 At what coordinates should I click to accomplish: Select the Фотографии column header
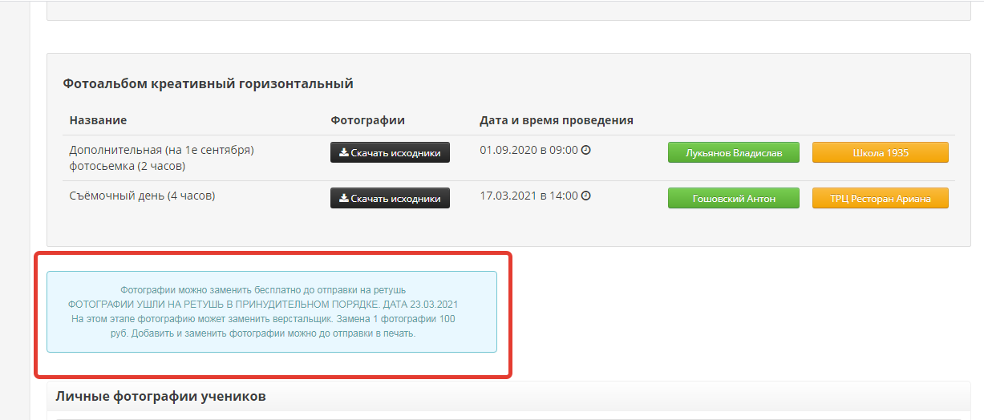(x=368, y=120)
